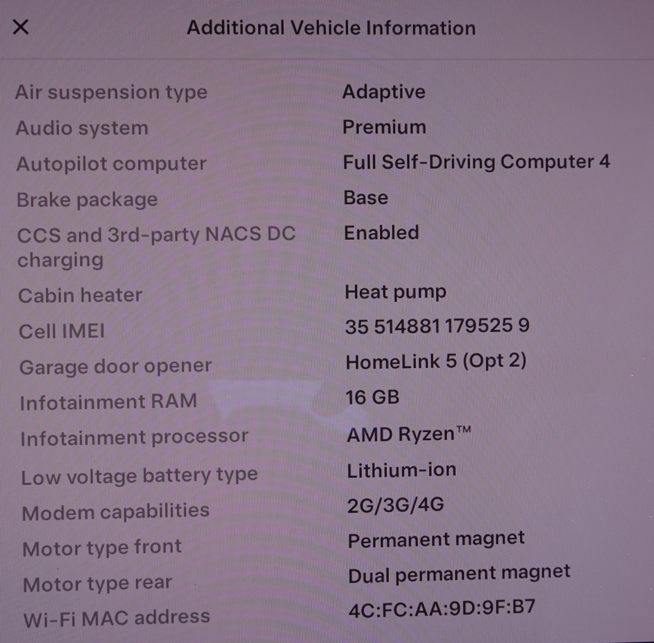Tap Full Self-Driving Computer 4 text
The image size is (654, 643).
[x=476, y=162]
